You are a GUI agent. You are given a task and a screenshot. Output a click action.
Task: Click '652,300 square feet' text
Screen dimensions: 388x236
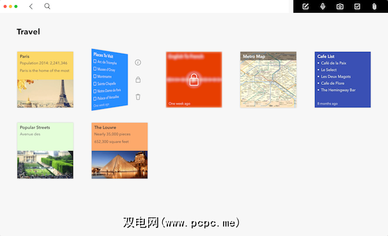click(112, 142)
